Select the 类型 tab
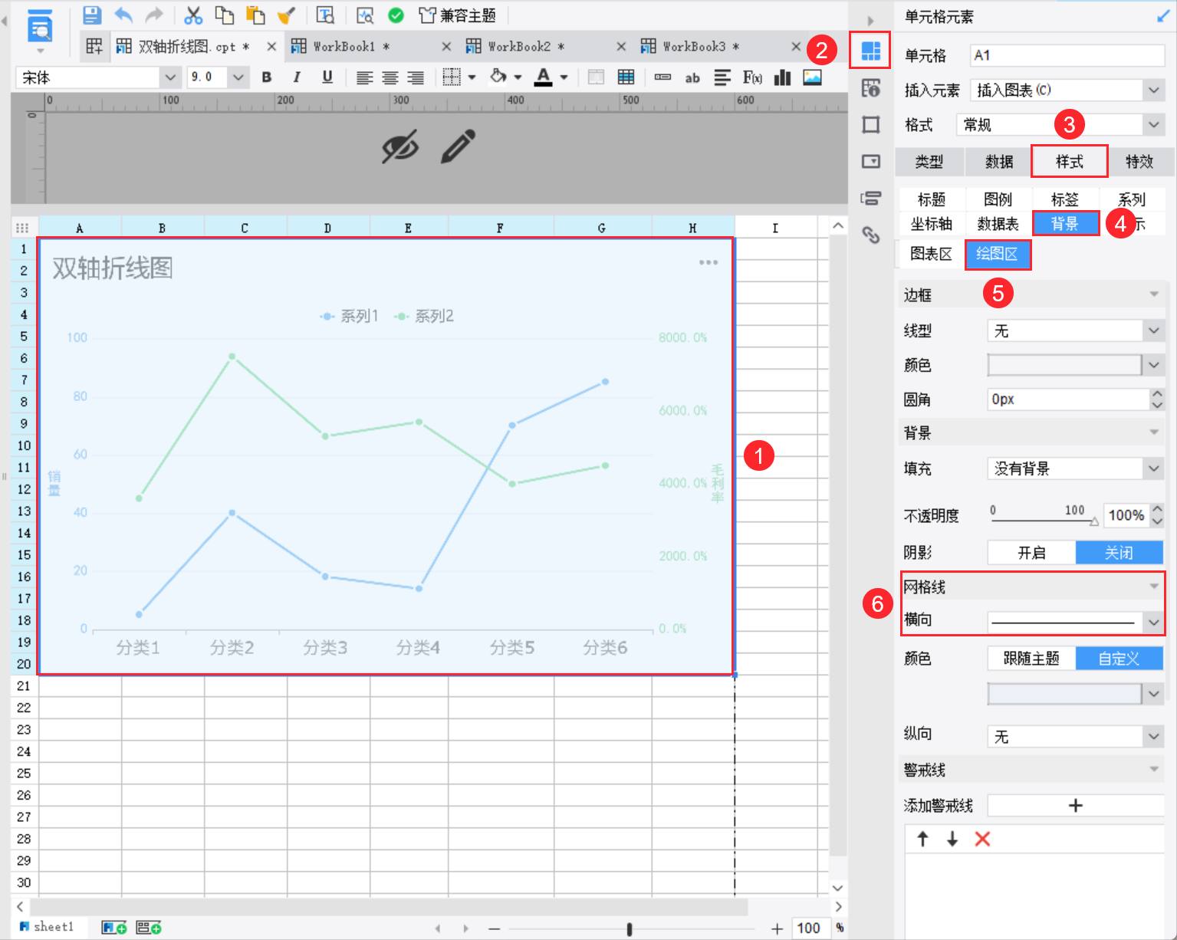This screenshot has height=940, width=1177. pyautogui.click(x=929, y=162)
